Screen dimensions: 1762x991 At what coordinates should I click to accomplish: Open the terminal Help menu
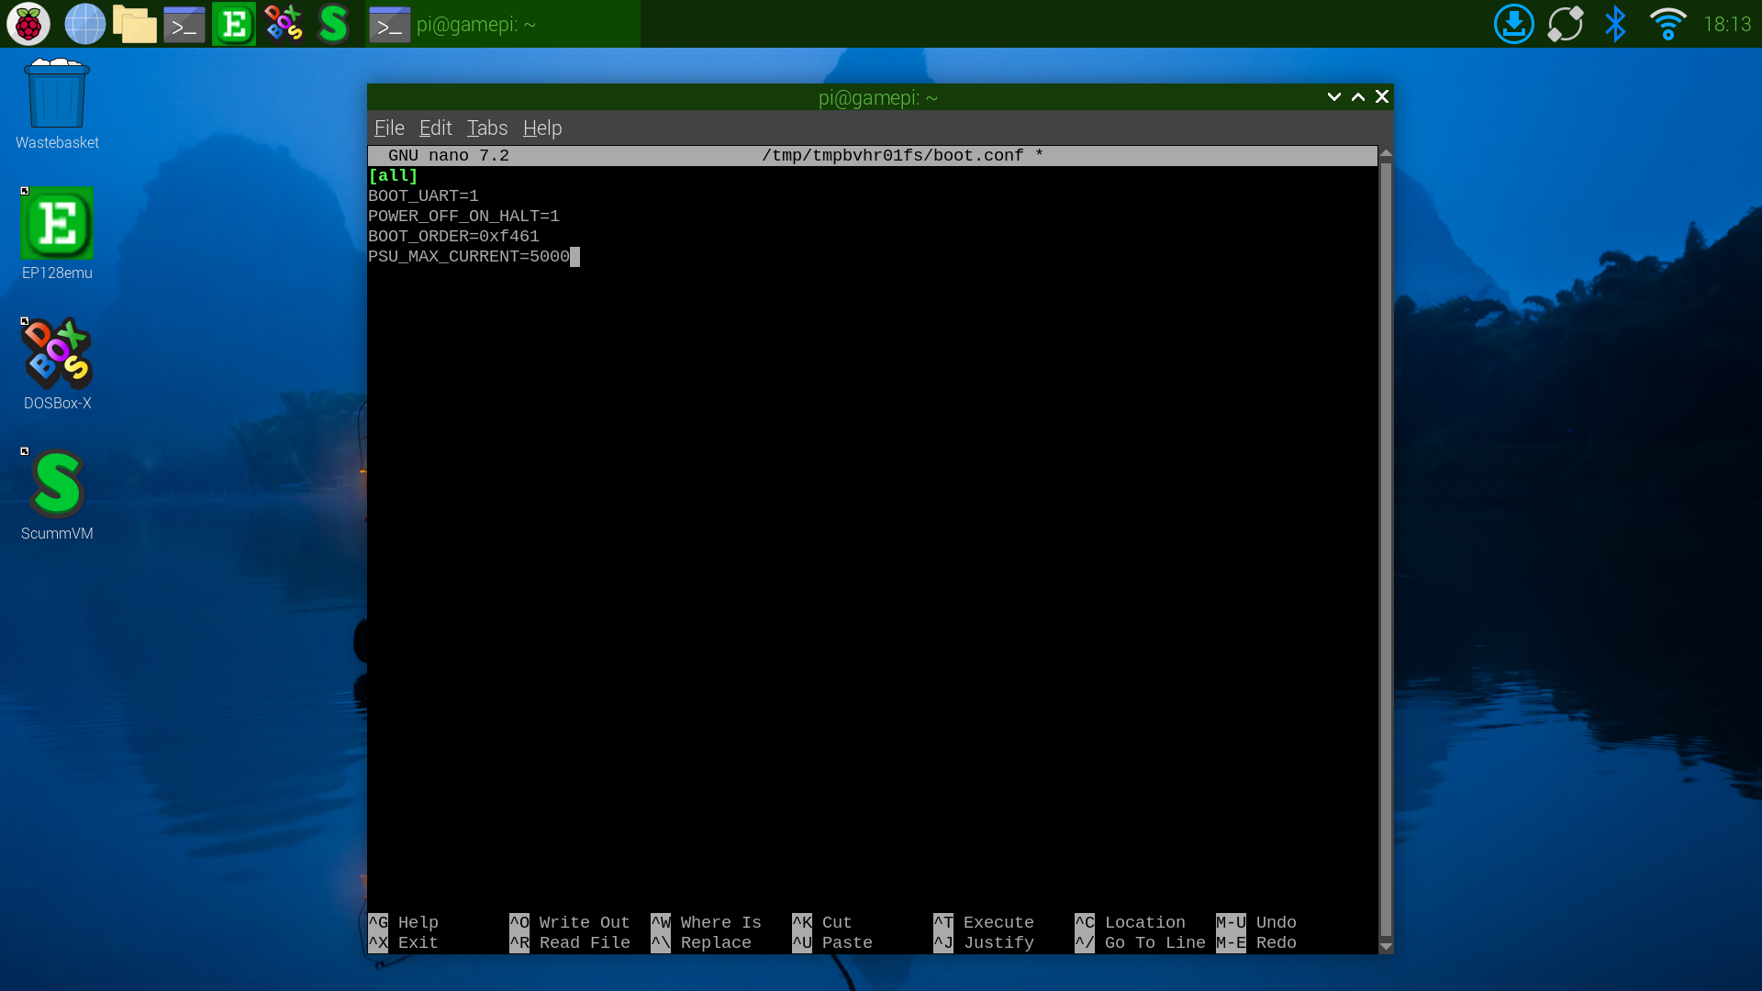point(541,128)
